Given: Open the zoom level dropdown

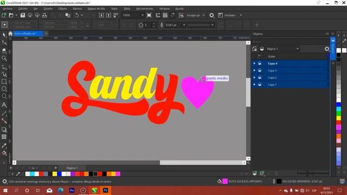Looking at the screenshot, I should tap(142, 15).
